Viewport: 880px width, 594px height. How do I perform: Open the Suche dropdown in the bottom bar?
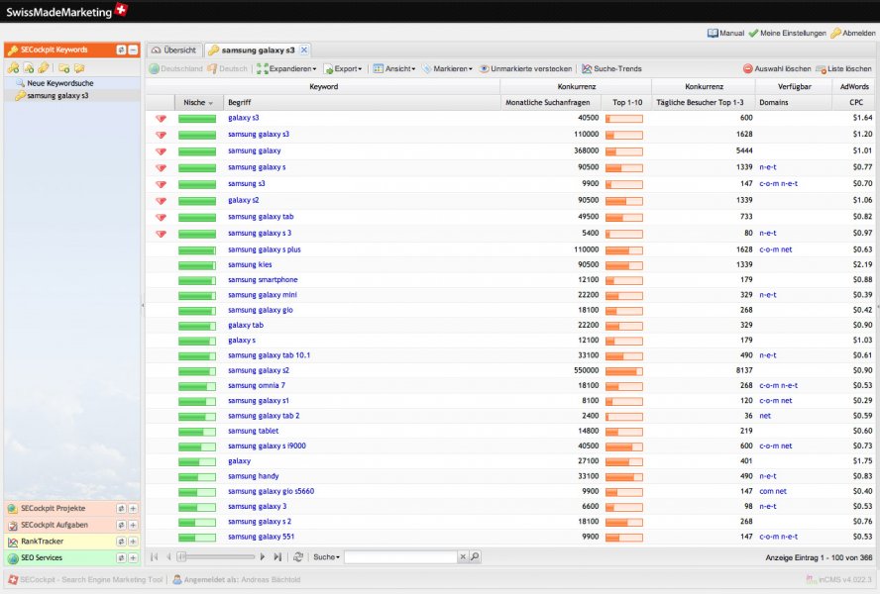pos(327,557)
